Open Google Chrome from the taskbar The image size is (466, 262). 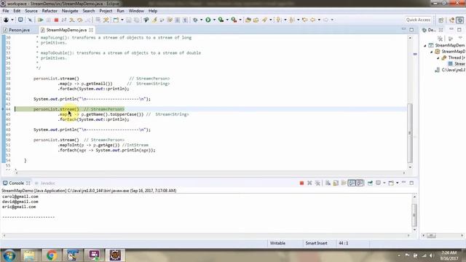tap(52, 255)
